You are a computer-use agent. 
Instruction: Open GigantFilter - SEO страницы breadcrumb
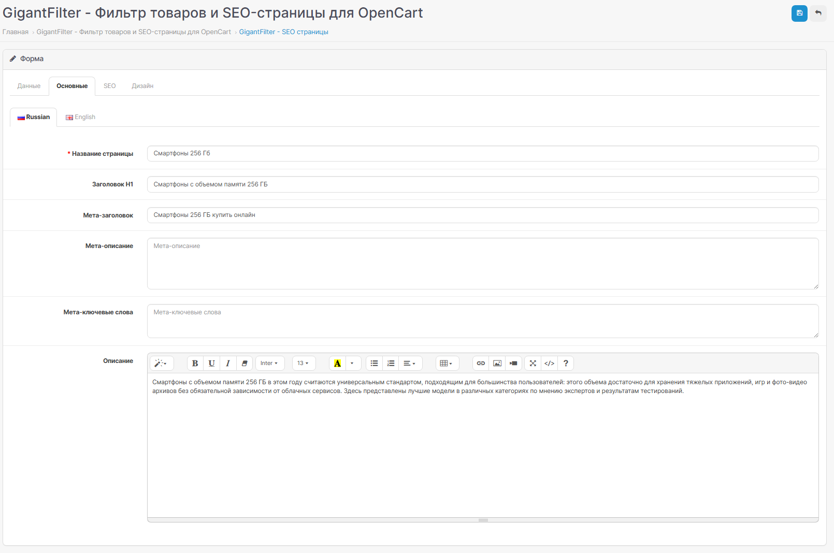(x=284, y=32)
